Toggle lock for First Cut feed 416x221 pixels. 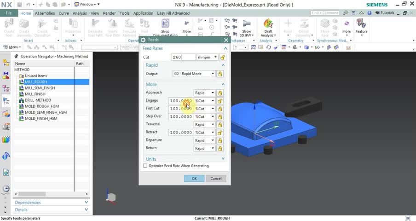(220, 109)
